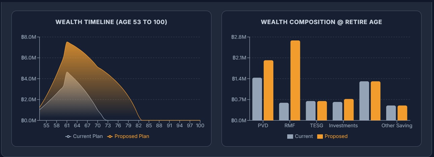Click the age 100 label on the timeline axis
Image resolution: width=434 pixels, height=157 pixels.
(x=200, y=126)
